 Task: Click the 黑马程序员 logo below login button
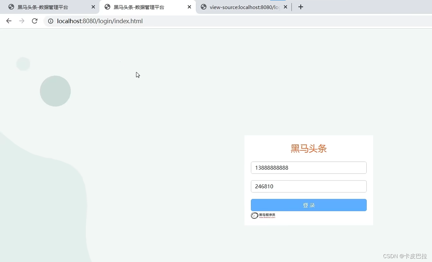click(263, 216)
